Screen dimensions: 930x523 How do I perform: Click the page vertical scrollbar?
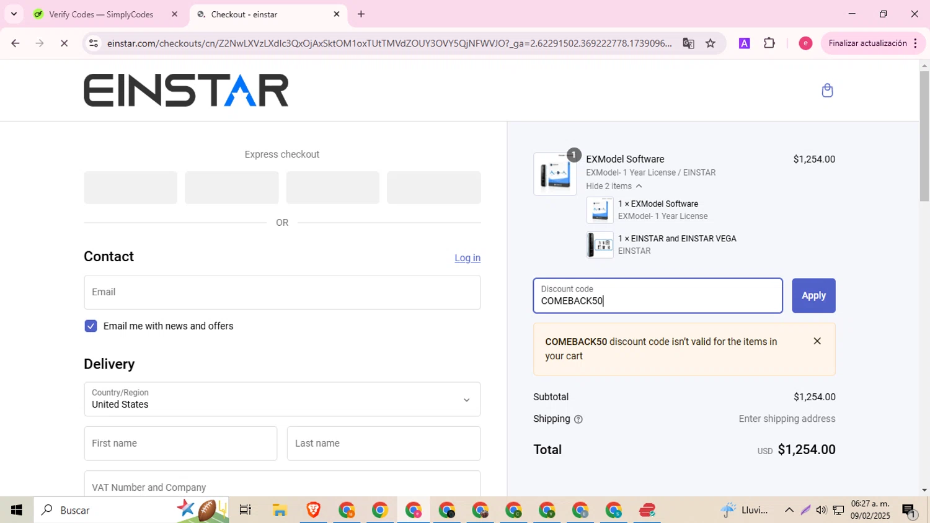pos(924,136)
